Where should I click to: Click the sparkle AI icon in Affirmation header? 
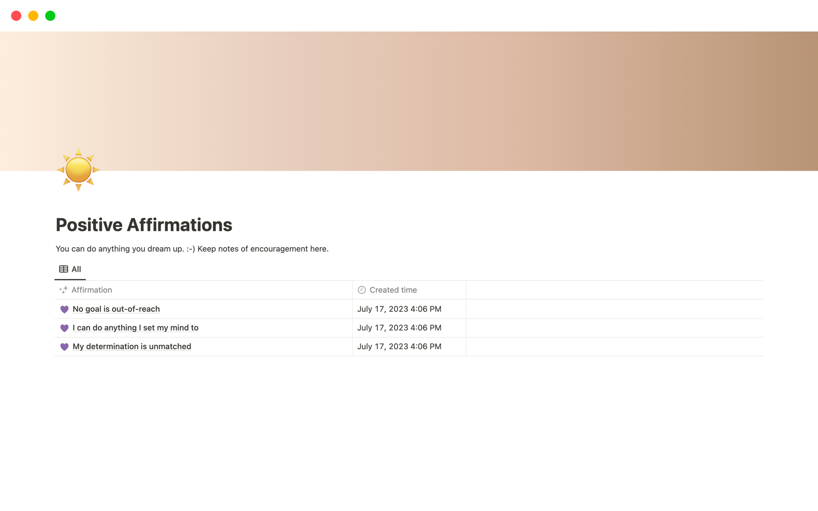[x=63, y=290]
